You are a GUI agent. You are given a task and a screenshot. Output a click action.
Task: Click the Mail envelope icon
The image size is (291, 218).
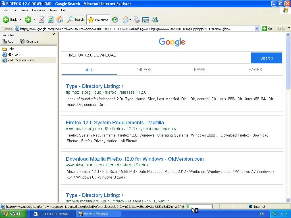tap(126, 20)
